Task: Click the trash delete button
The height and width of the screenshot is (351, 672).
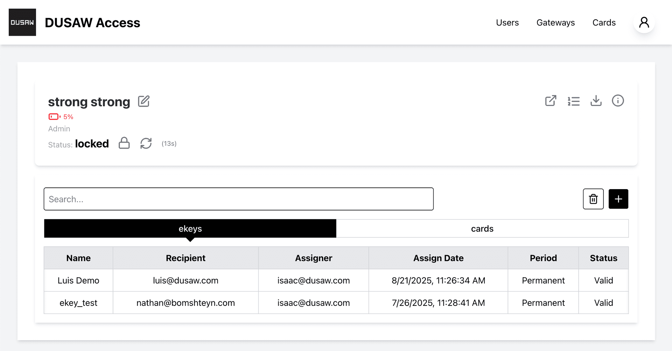Action: pyautogui.click(x=593, y=199)
